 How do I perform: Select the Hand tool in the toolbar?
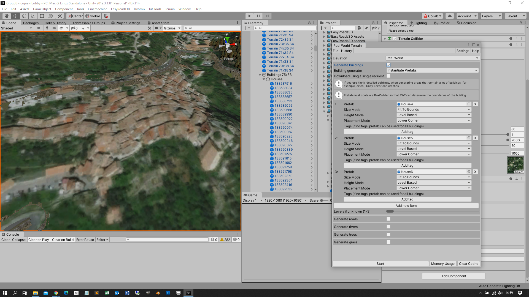[x=7, y=16]
